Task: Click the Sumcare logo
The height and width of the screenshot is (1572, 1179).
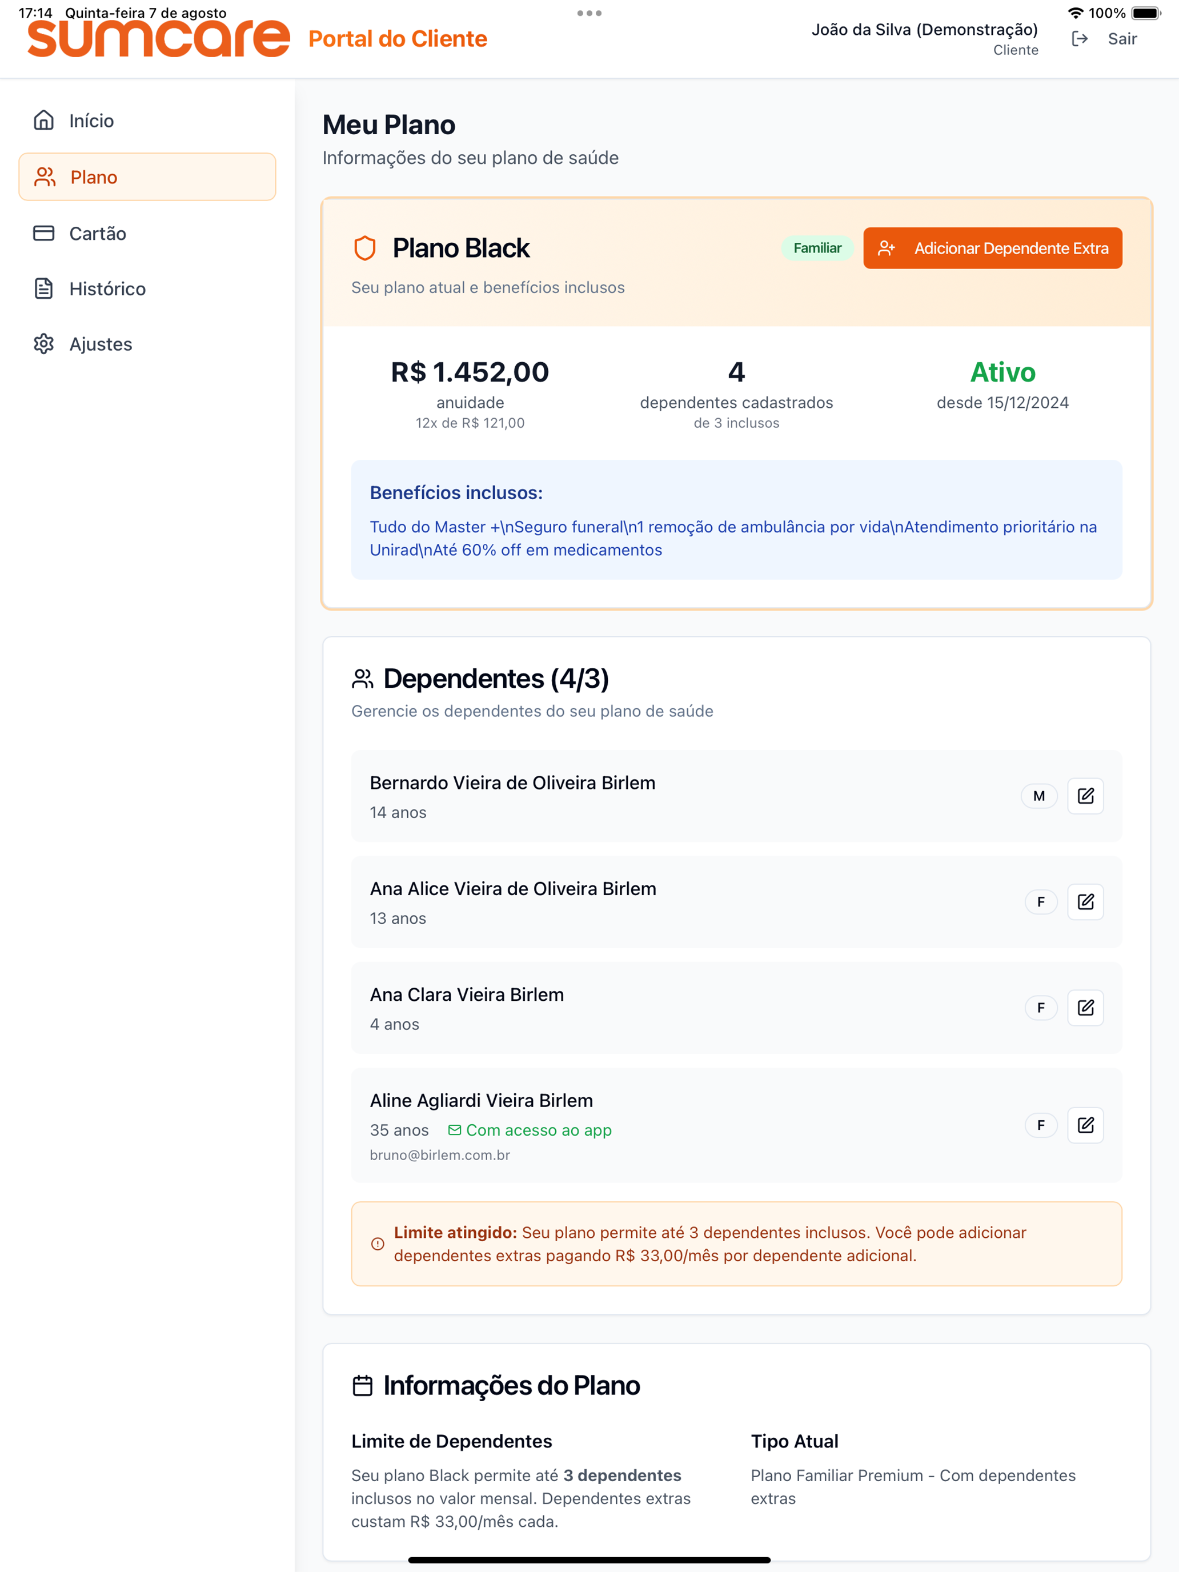Action: (x=158, y=38)
